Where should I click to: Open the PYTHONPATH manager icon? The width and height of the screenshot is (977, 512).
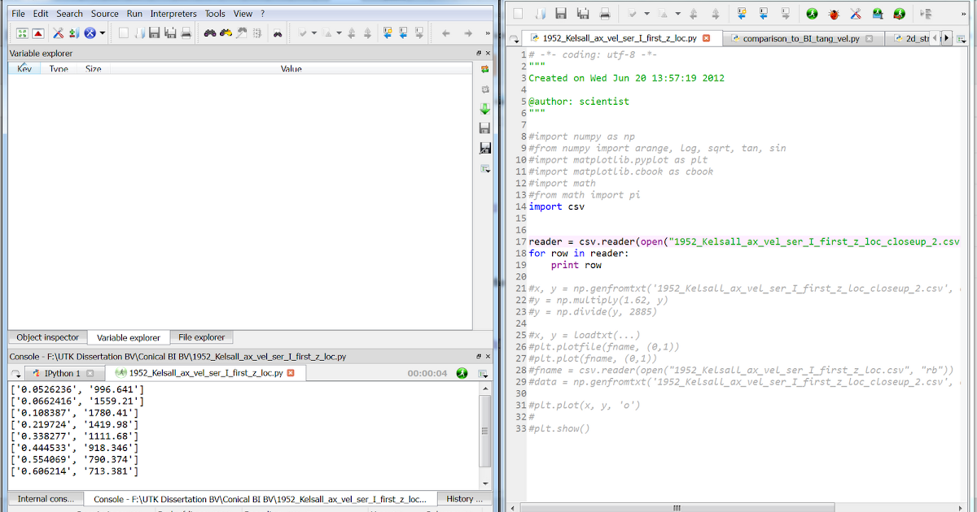[x=74, y=33]
